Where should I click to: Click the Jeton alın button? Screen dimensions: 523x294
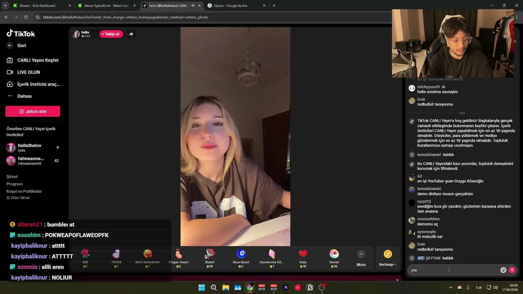[33, 111]
